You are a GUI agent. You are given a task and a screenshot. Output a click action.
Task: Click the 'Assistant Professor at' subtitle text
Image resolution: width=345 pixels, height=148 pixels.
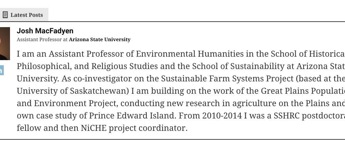pos(42,39)
